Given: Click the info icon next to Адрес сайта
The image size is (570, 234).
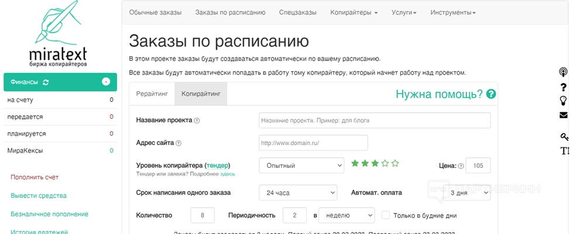Looking at the screenshot, I should click(x=178, y=143).
